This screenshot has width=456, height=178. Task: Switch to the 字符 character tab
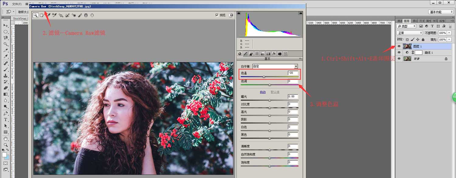tap(435, 21)
